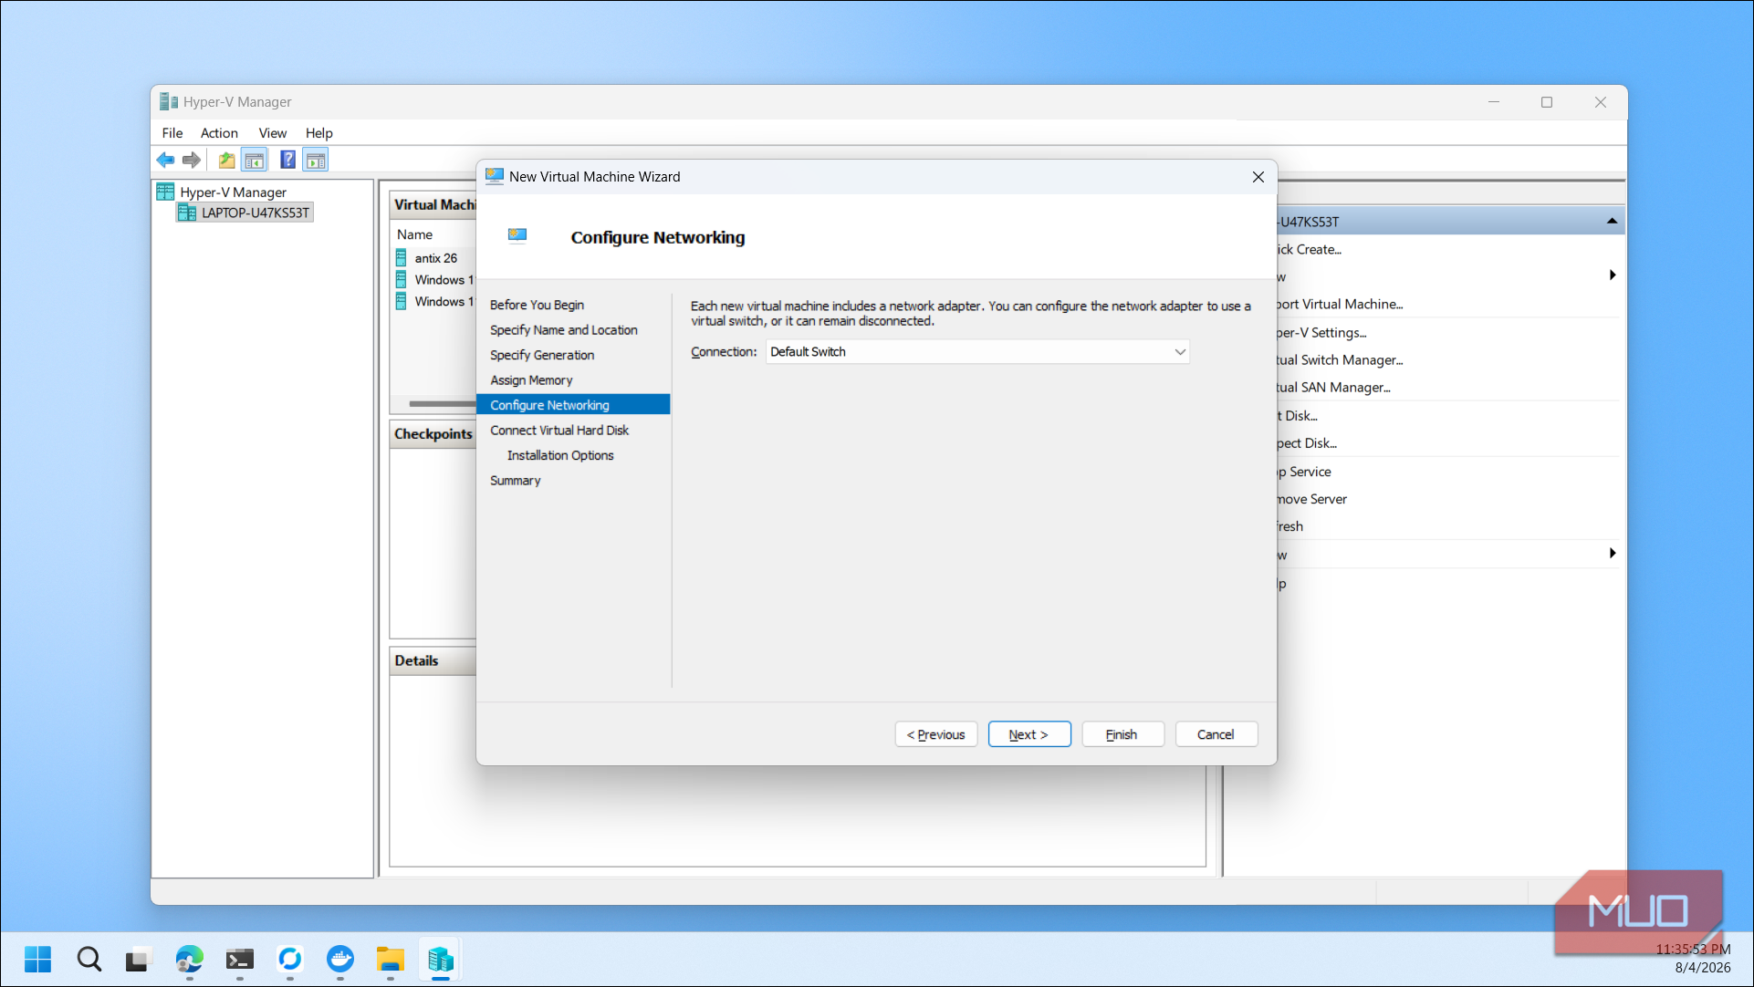Expand the View submenu arrow in Actions pane
The width and height of the screenshot is (1754, 987).
click(x=1612, y=554)
